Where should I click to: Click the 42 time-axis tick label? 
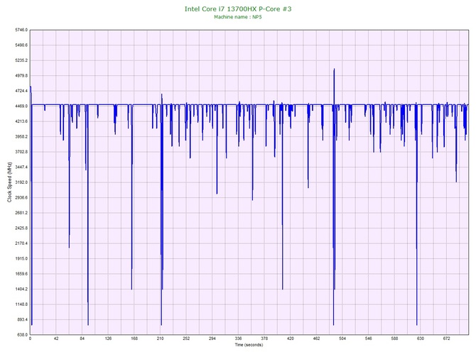pos(56,339)
